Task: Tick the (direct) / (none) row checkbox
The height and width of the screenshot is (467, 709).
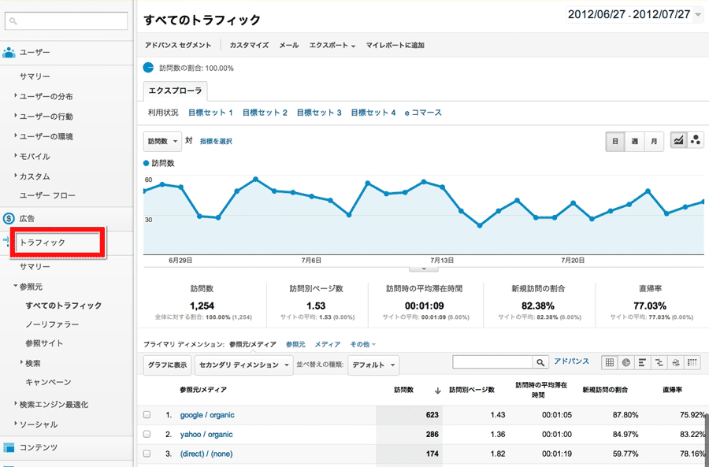Action: [x=147, y=454]
